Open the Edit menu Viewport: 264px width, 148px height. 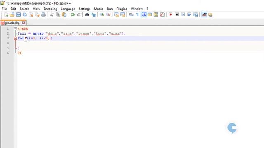pyautogui.click(x=13, y=9)
